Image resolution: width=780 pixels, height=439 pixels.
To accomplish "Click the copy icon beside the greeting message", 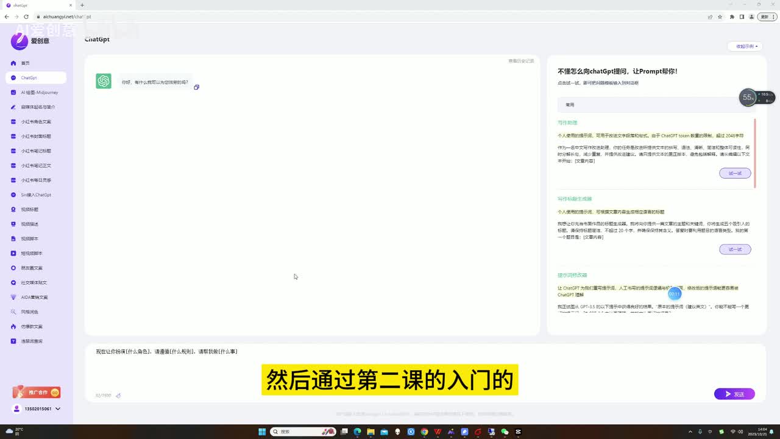I will 196,87.
